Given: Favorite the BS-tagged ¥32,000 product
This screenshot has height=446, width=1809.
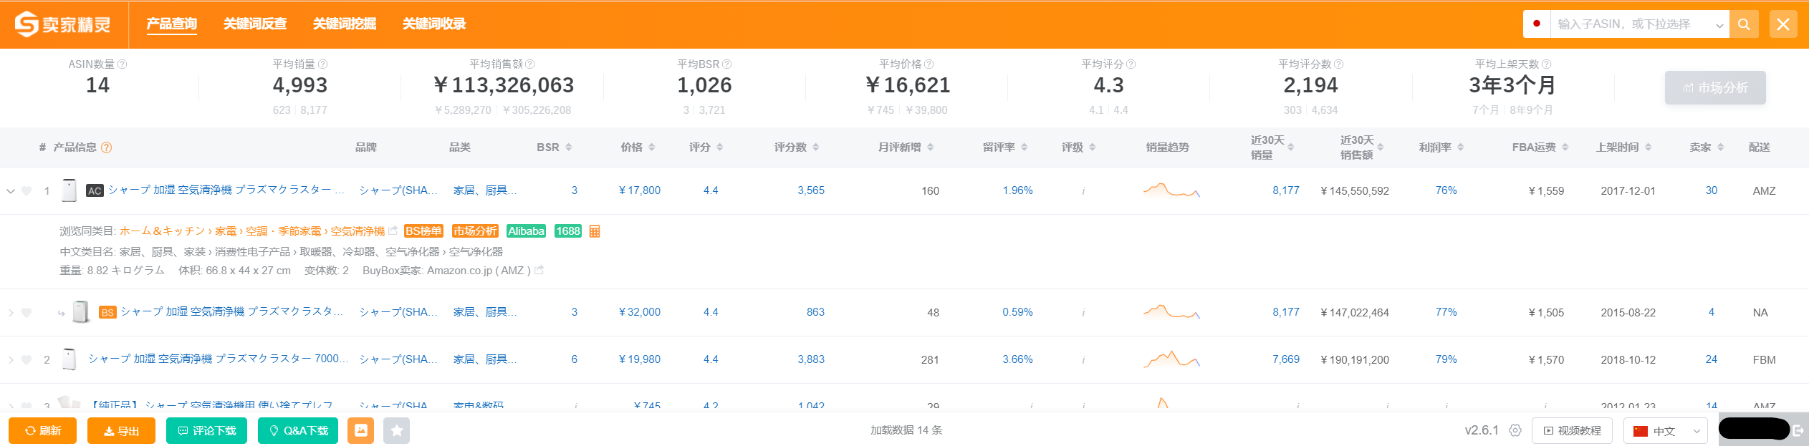Looking at the screenshot, I should 27,313.
